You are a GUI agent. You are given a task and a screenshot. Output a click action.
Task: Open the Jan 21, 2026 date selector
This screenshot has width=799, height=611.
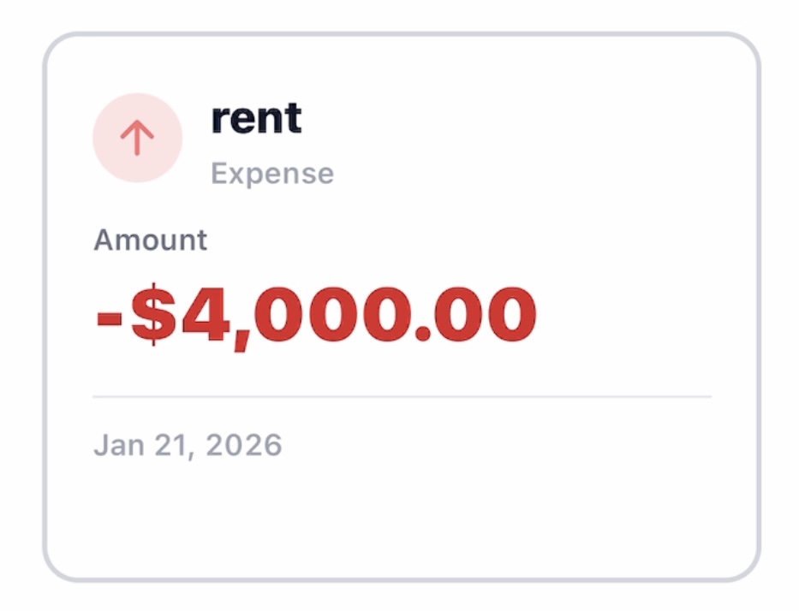[x=187, y=444]
